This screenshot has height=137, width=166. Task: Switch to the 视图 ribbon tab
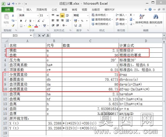tap(84, 10)
